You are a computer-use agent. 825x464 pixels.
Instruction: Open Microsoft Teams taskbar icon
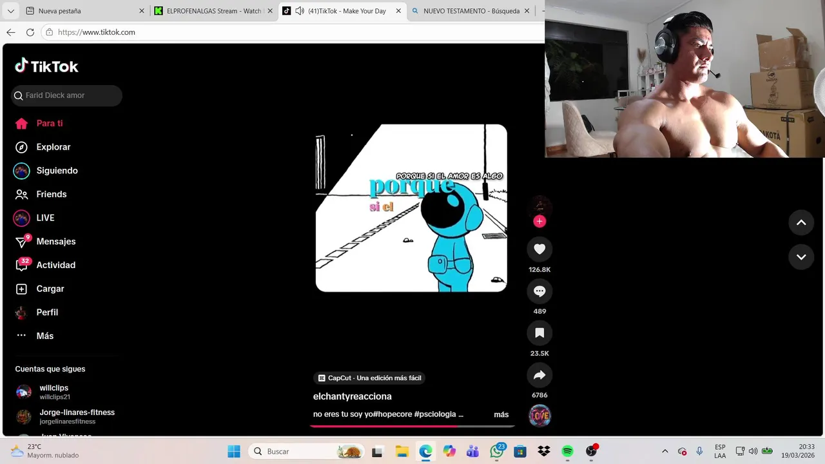pyautogui.click(x=472, y=451)
